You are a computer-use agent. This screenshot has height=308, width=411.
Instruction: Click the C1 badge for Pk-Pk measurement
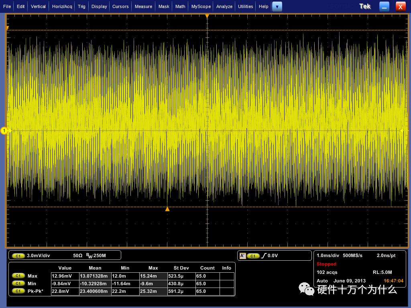(x=18, y=291)
